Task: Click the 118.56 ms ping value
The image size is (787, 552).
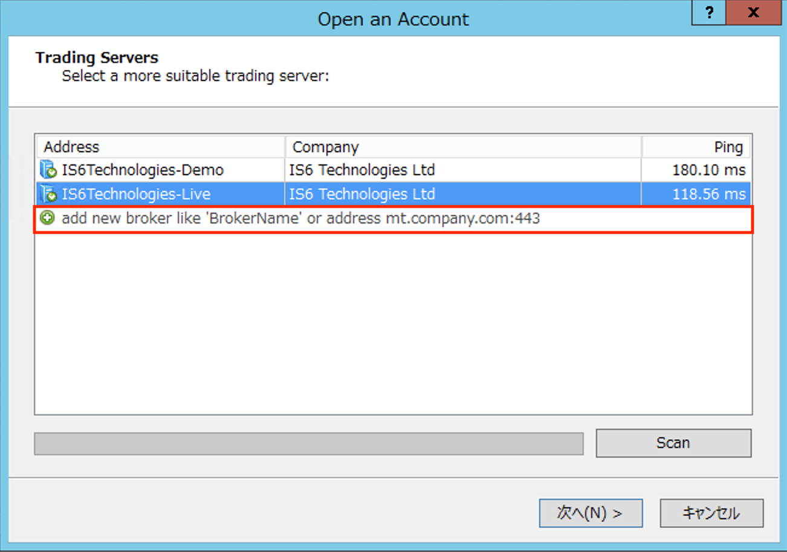Action: pos(708,194)
